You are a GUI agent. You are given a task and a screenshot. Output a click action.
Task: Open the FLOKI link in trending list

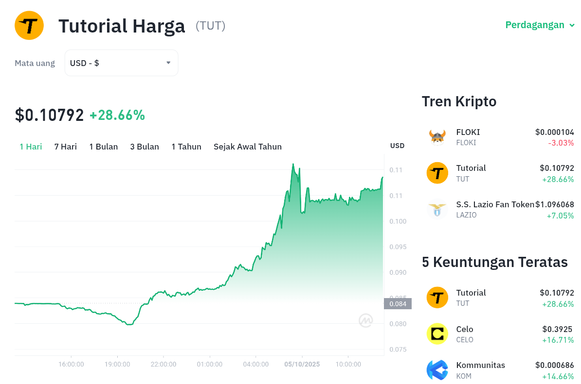468,132
